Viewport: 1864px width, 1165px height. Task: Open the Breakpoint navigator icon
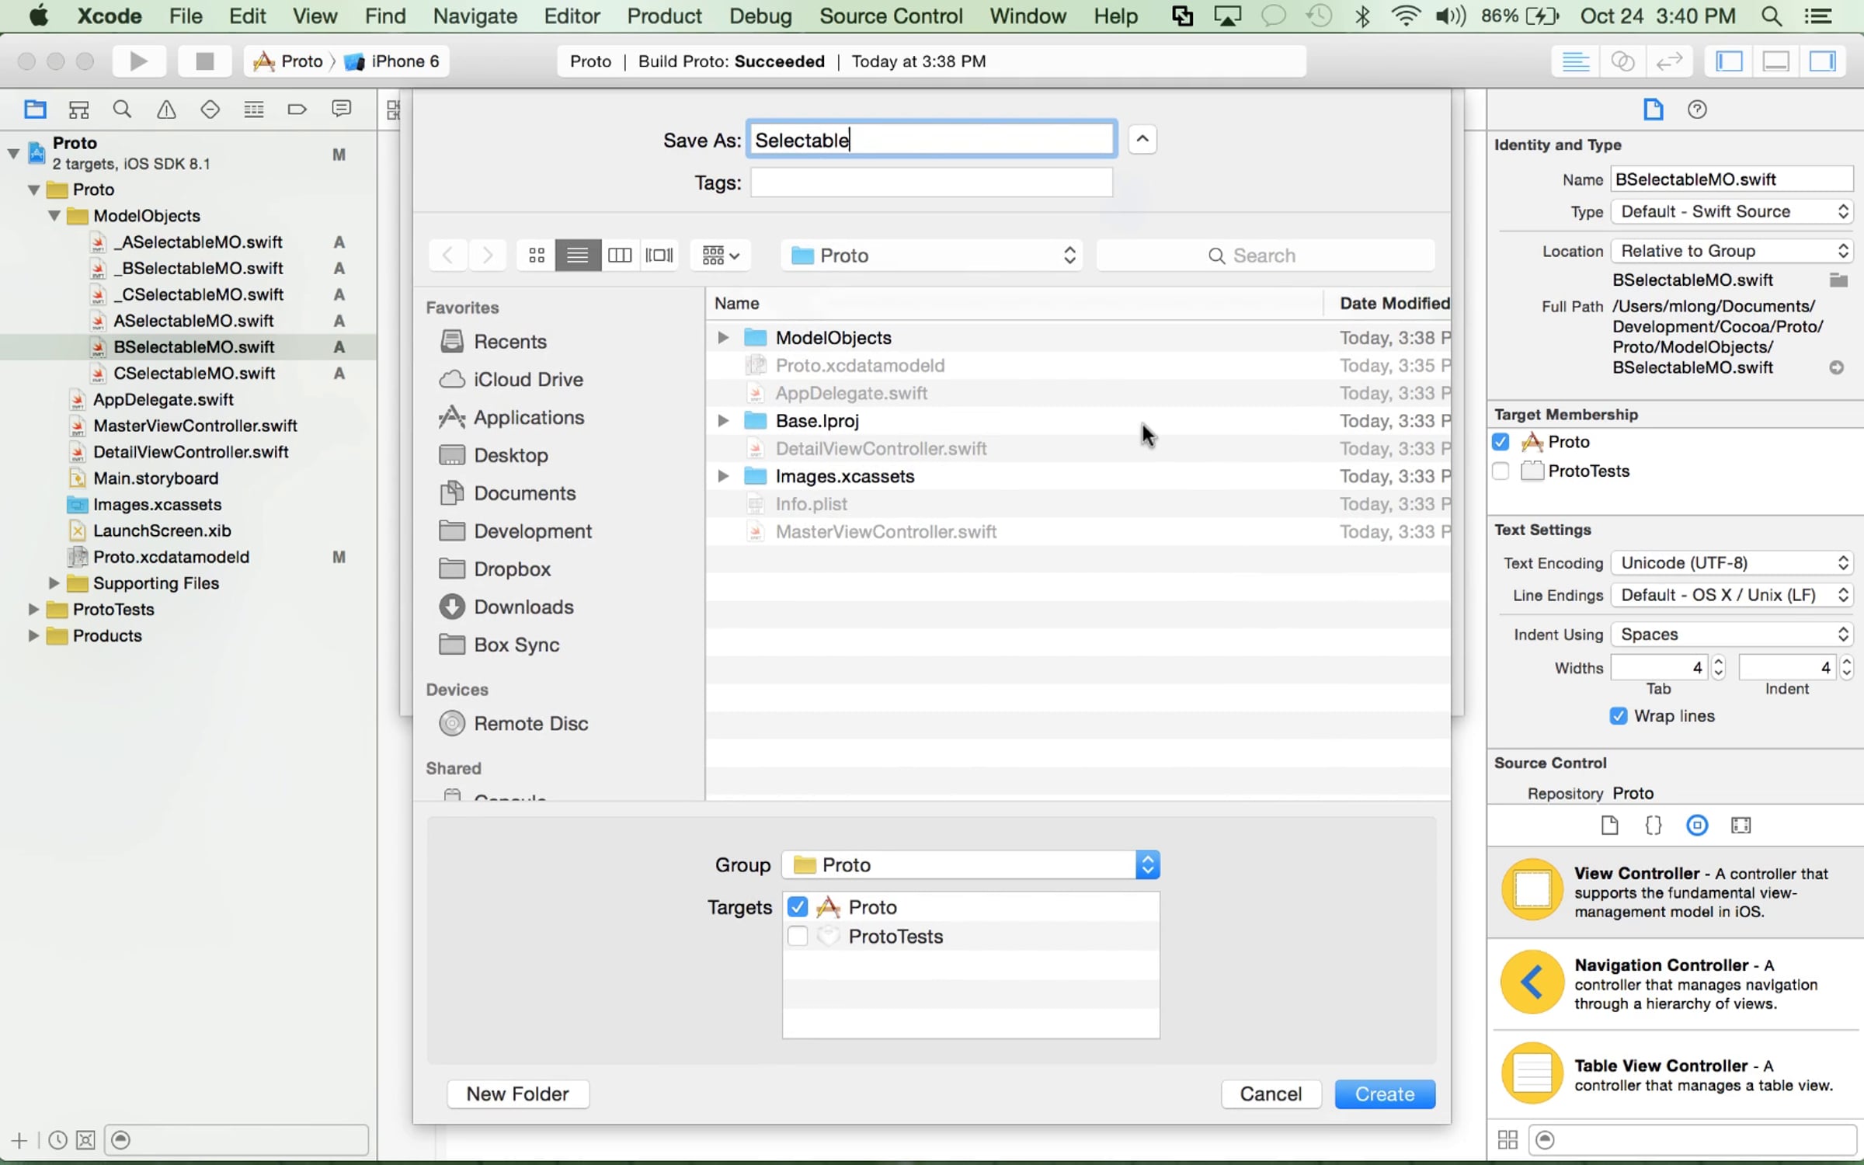[297, 110]
